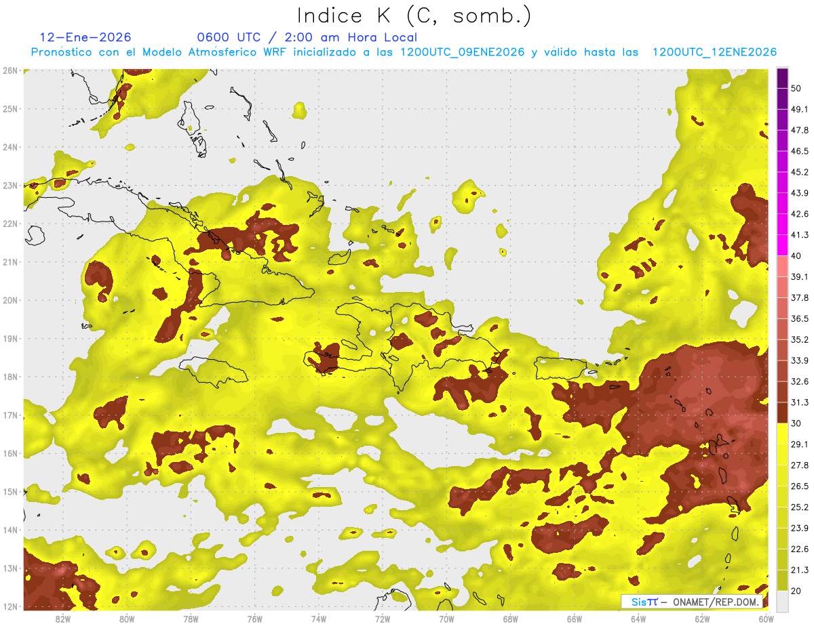This screenshot has width=814, height=628.
Task: Click the colorbar value "32.6"
Action: point(800,381)
